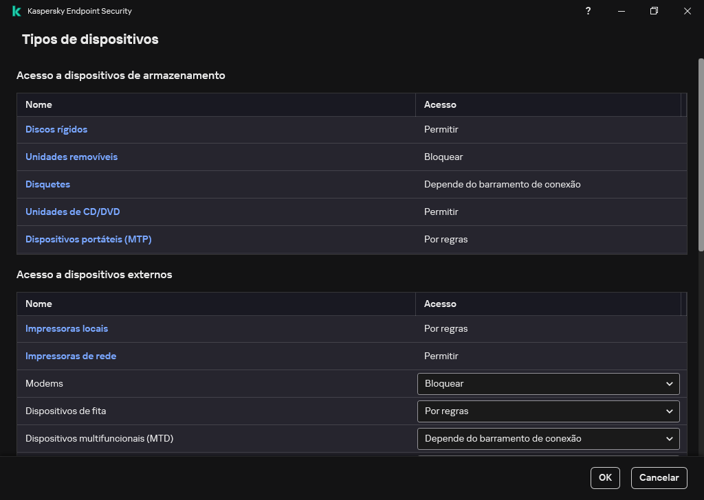Open the Modems access dropdown
Viewport: 704px width, 500px height.
coord(547,383)
